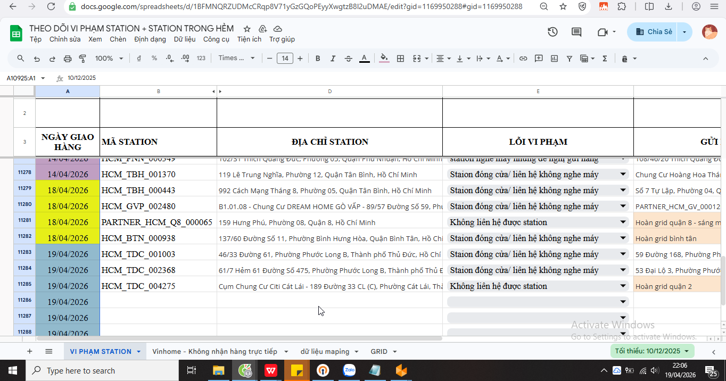Collapse the toolbar with the chevron
726x381 pixels.
[706, 59]
